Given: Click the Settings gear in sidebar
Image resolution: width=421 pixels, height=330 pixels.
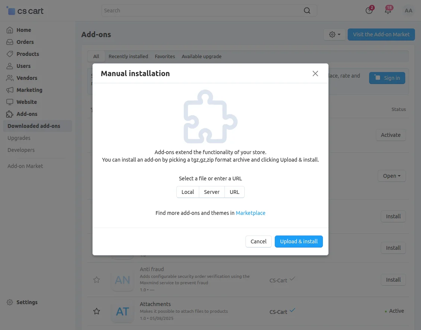Looking at the screenshot, I should pos(9,302).
